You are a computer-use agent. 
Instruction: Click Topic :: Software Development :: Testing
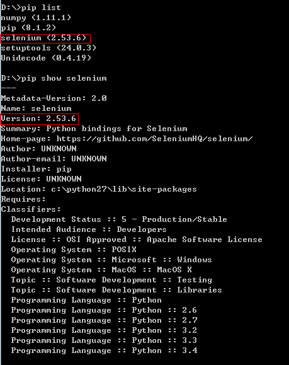click(x=111, y=280)
